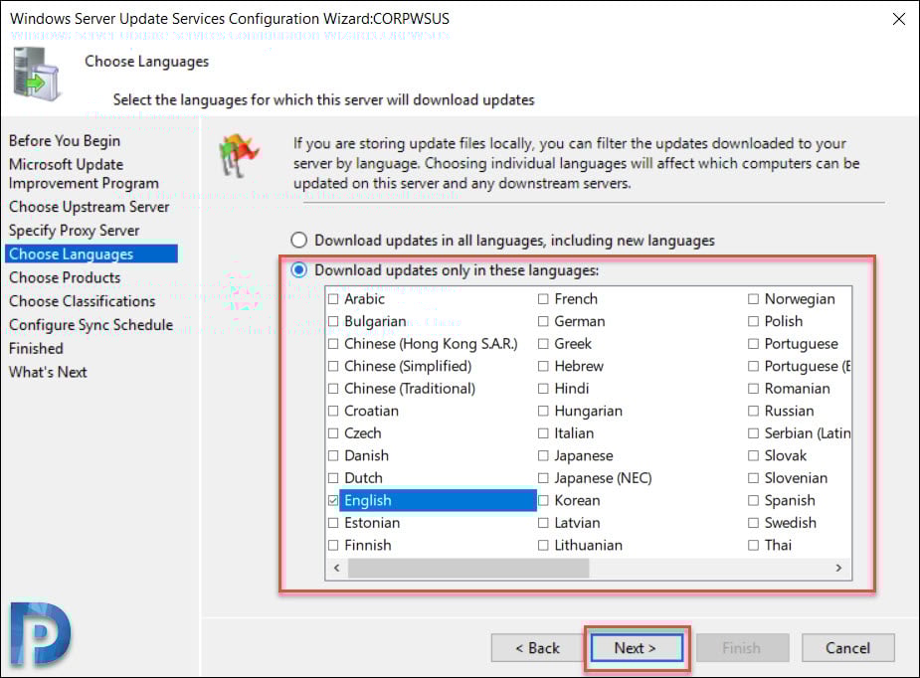Enable the Romanian language checkbox
The image size is (920, 678).
(753, 389)
